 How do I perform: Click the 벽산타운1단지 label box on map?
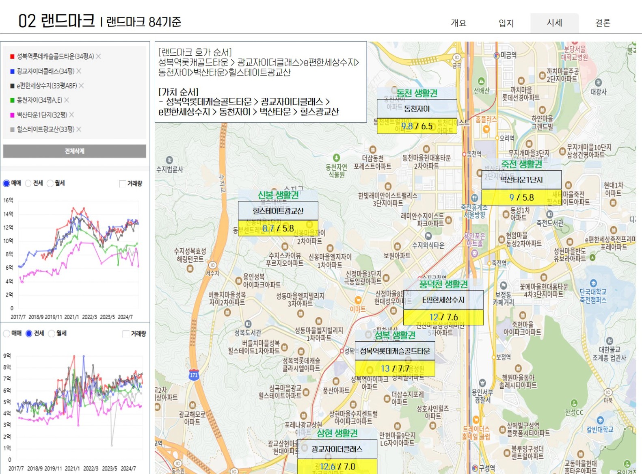[x=521, y=180]
